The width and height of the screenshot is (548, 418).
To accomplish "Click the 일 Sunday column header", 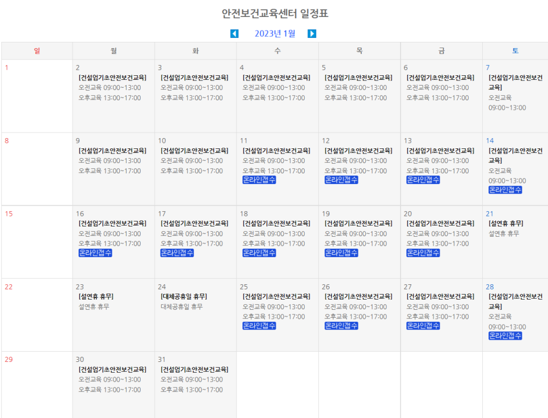I will pyautogui.click(x=37, y=51).
